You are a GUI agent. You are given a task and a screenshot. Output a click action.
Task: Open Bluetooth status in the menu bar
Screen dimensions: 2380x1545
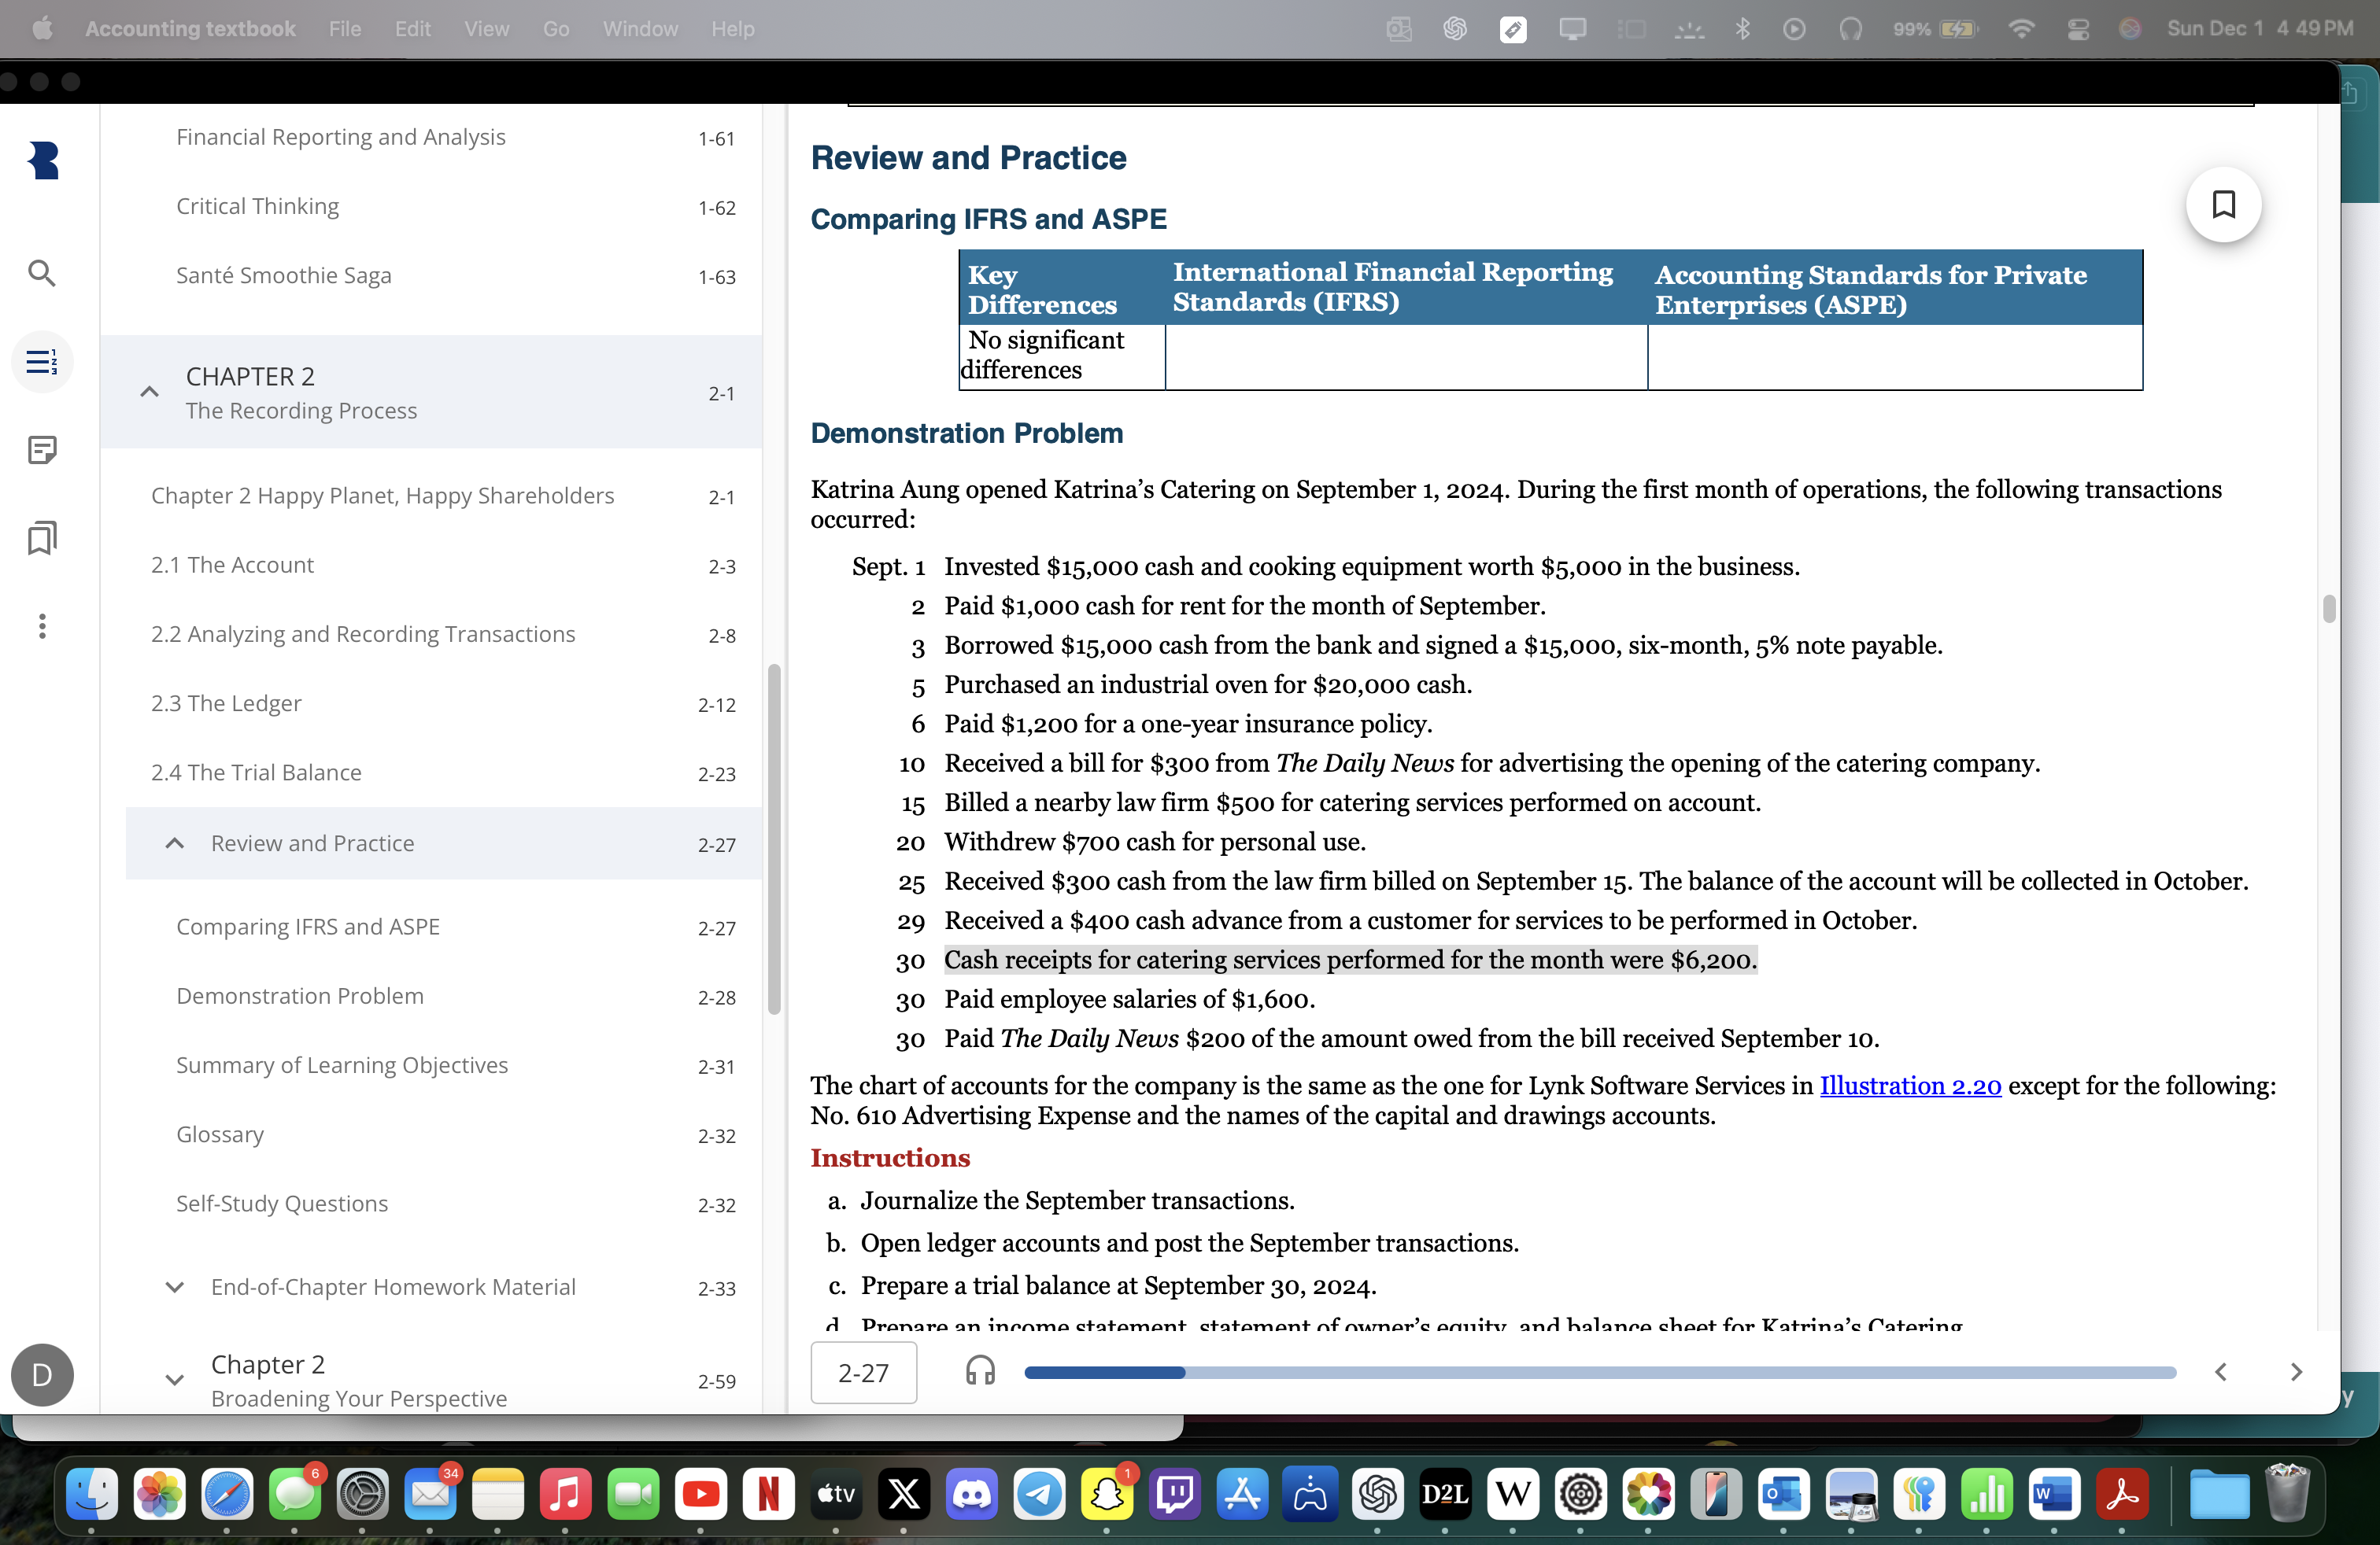tap(1742, 29)
